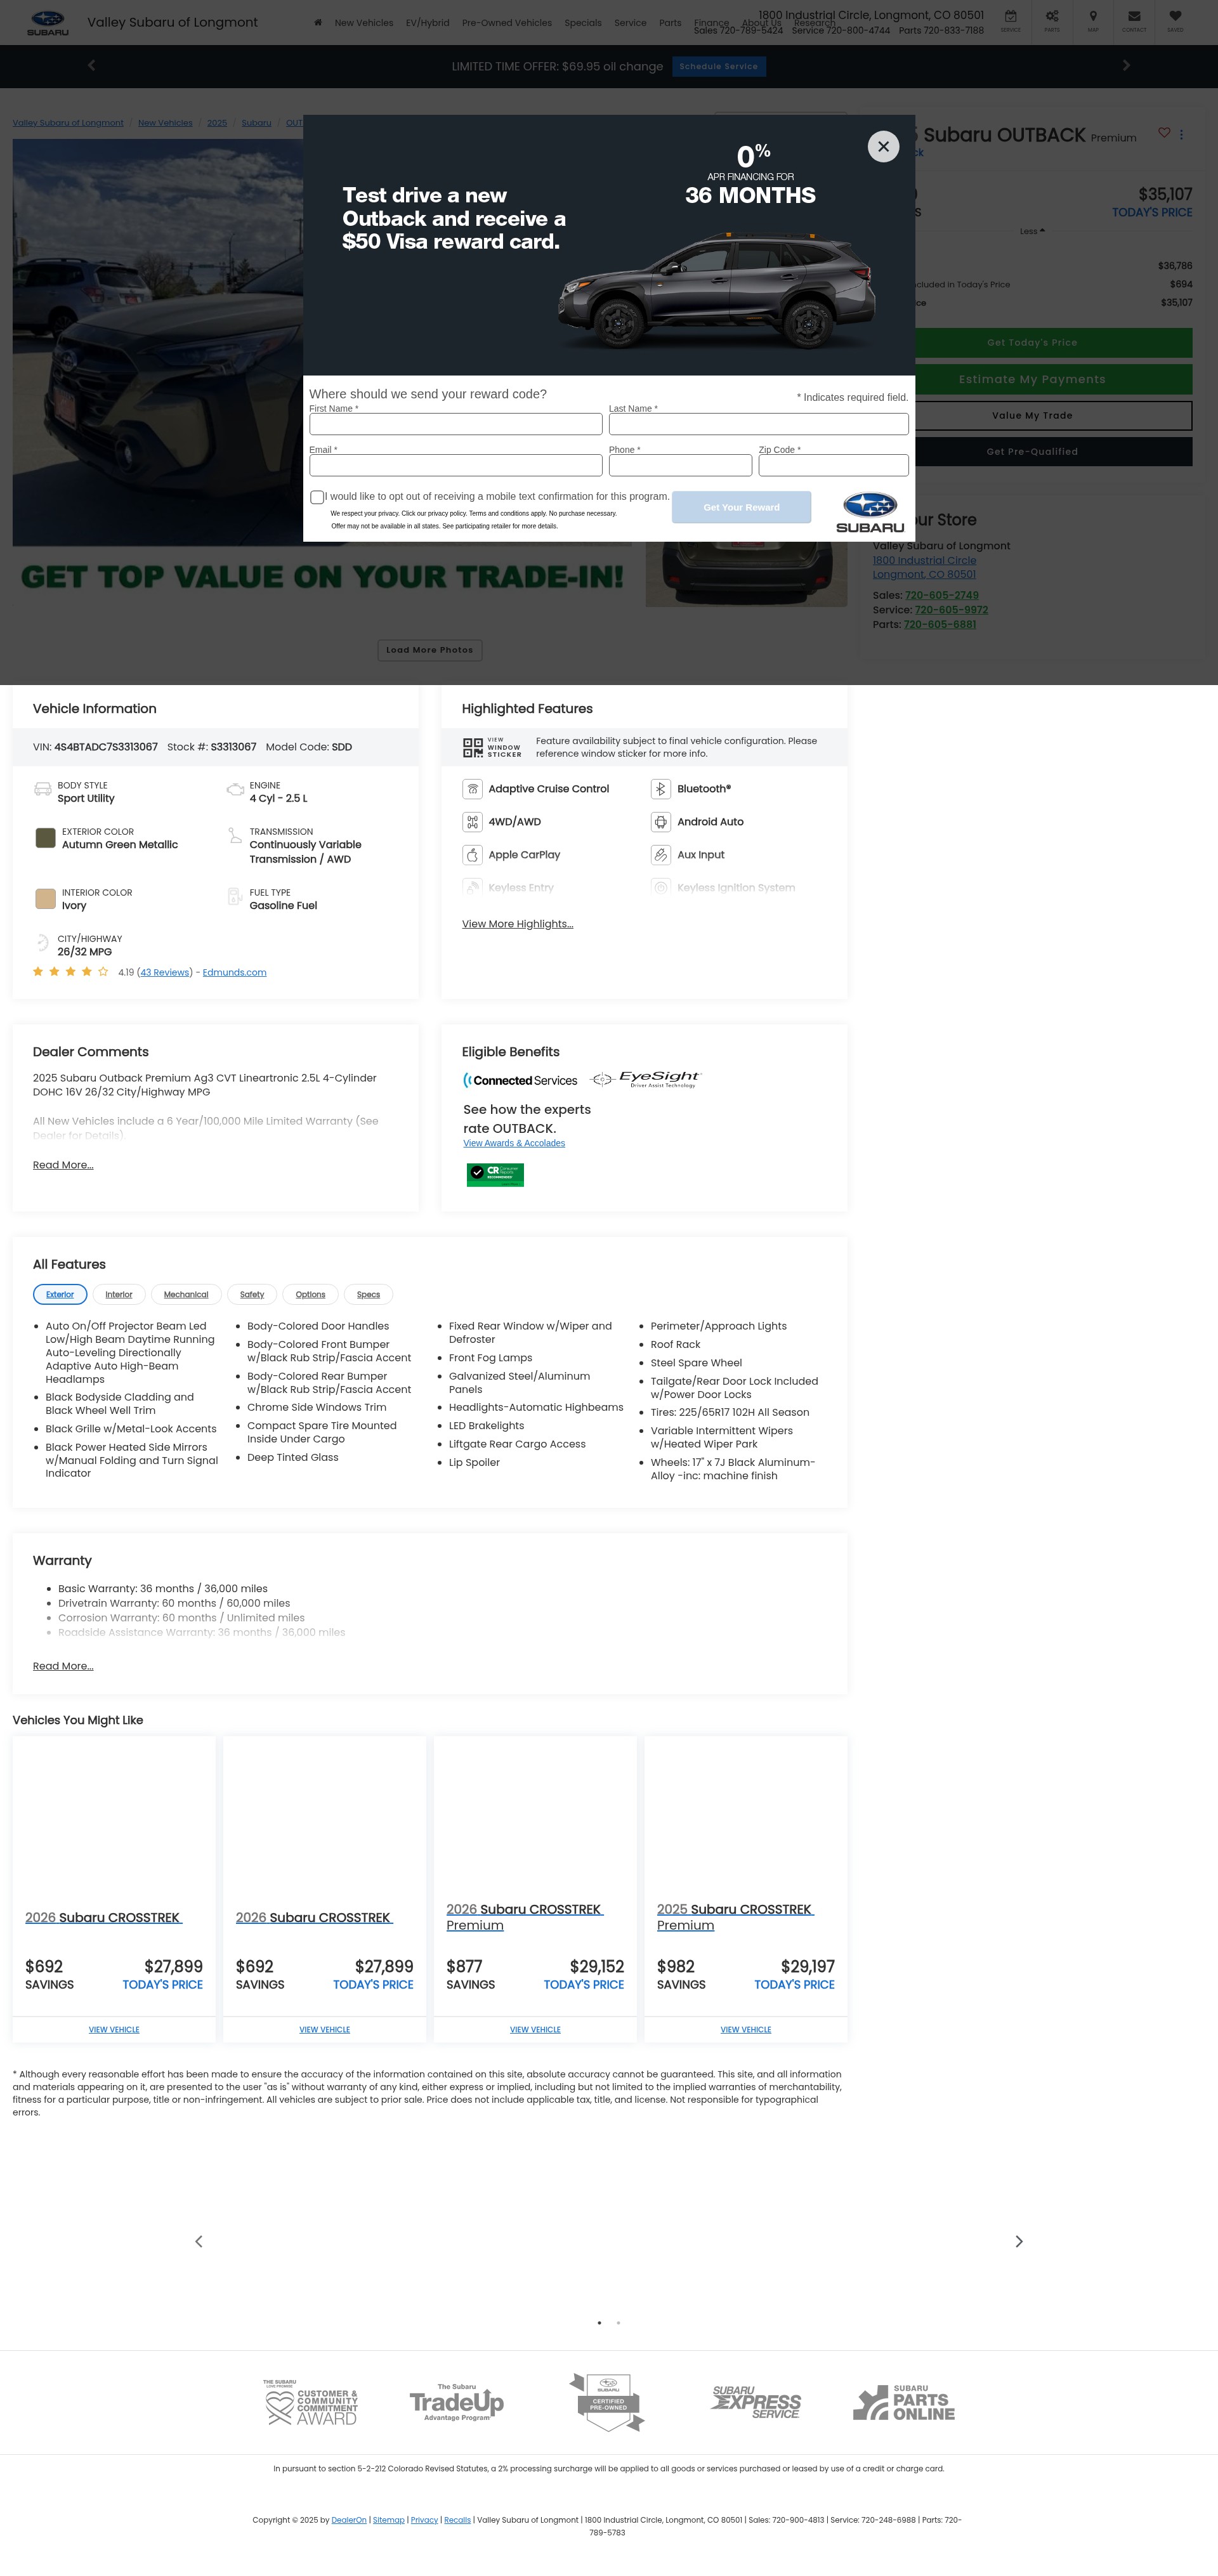1218x2576 pixels.
Task: Open the EV/Hybrid menu
Action: [x=427, y=23]
